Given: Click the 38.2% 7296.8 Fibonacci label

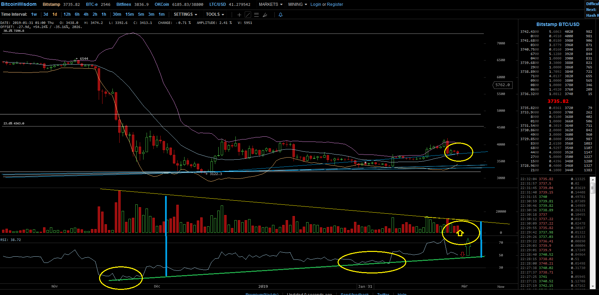Looking at the screenshot, I should pos(14,31).
